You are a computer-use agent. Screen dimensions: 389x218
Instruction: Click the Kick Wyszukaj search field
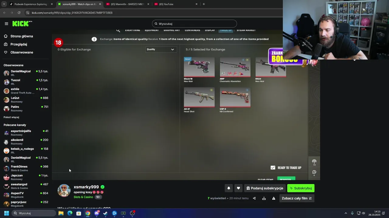[194, 24]
